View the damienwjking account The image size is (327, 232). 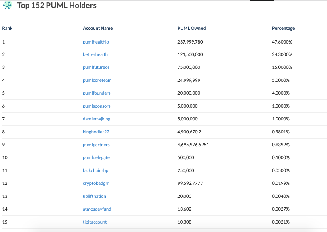[97, 119]
